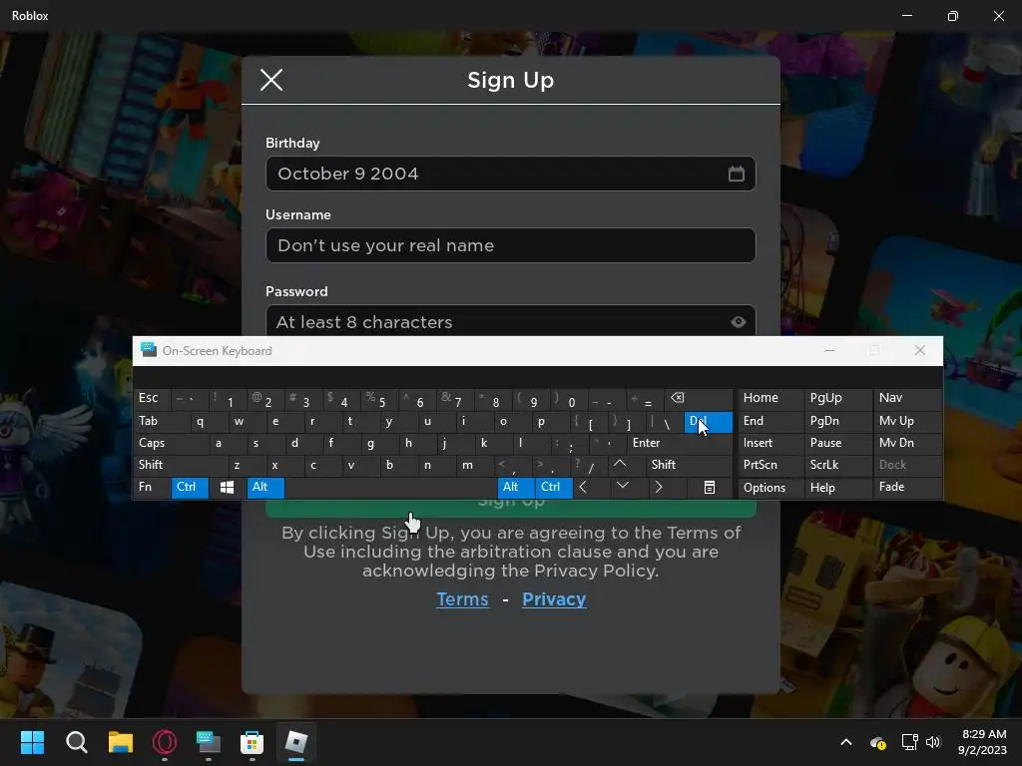Viewport: 1022px width, 766px height.
Task: Open the volume speaker tray icon
Action: point(934,742)
